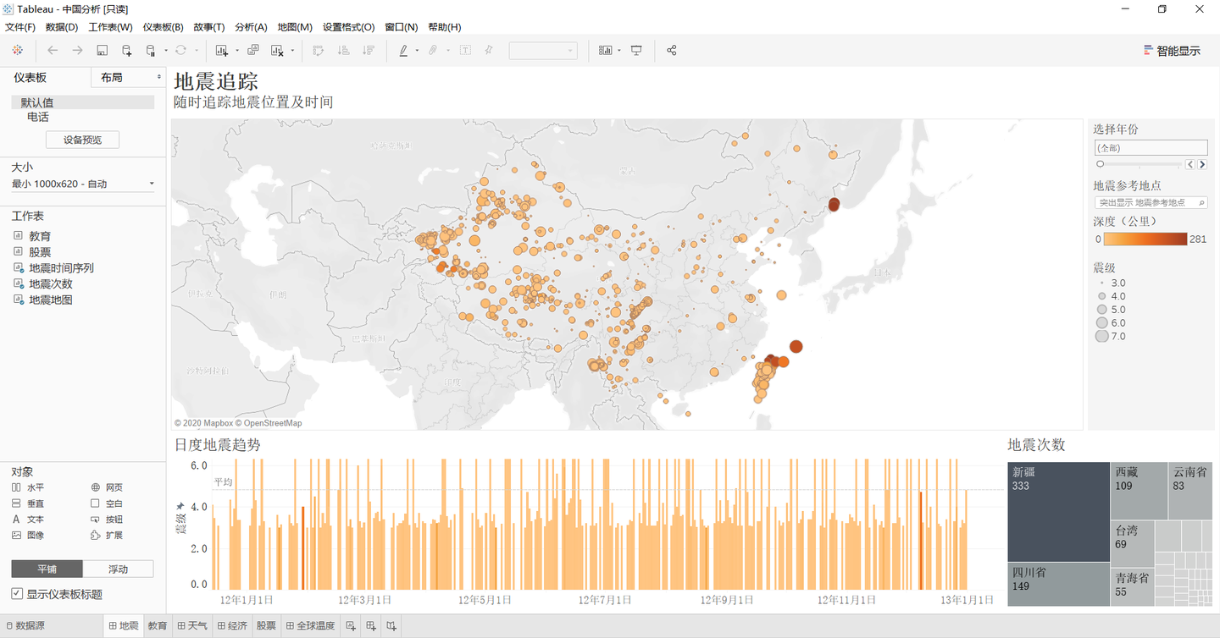The width and height of the screenshot is (1220, 638).
Task: Click the presentation mode icon
Action: pos(636,51)
